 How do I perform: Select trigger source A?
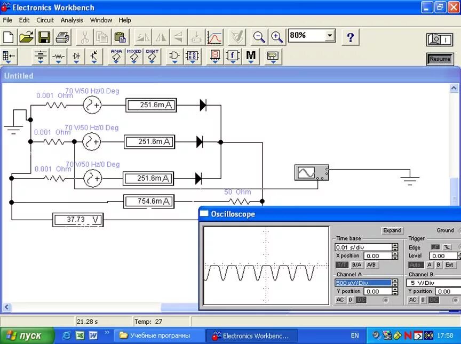point(429,265)
